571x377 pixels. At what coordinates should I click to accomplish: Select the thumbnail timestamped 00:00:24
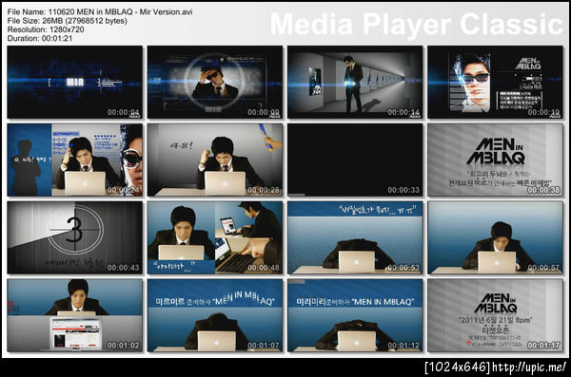74,160
